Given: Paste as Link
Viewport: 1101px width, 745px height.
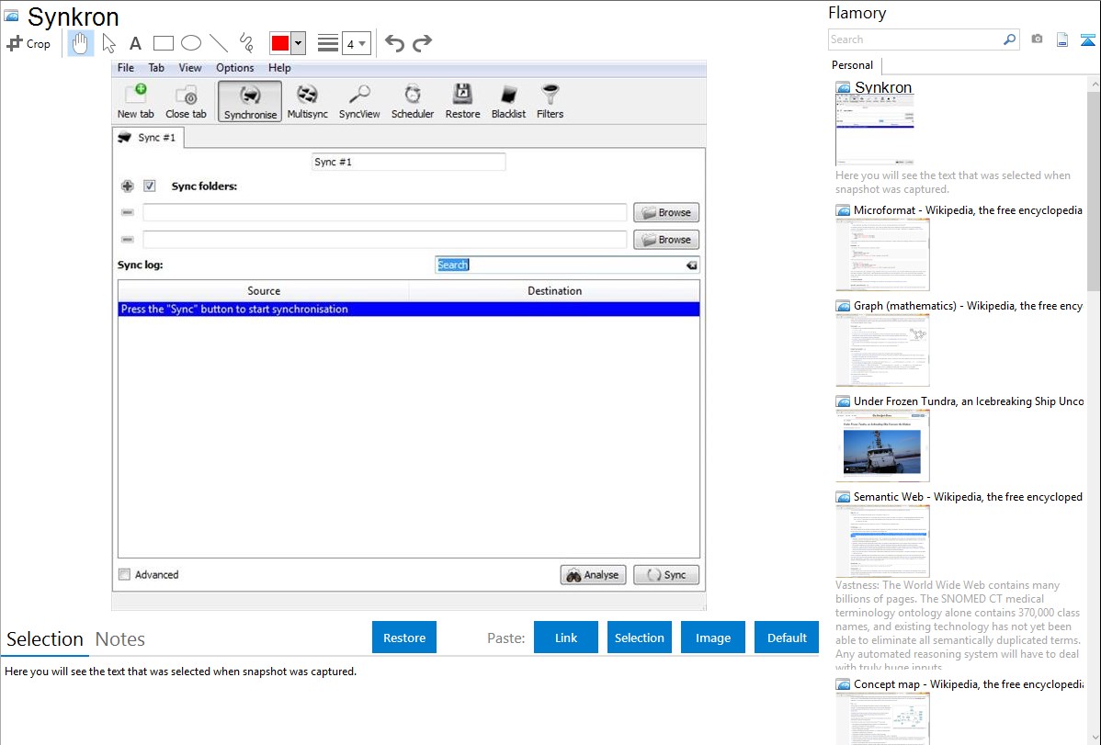Looking at the screenshot, I should tap(566, 638).
